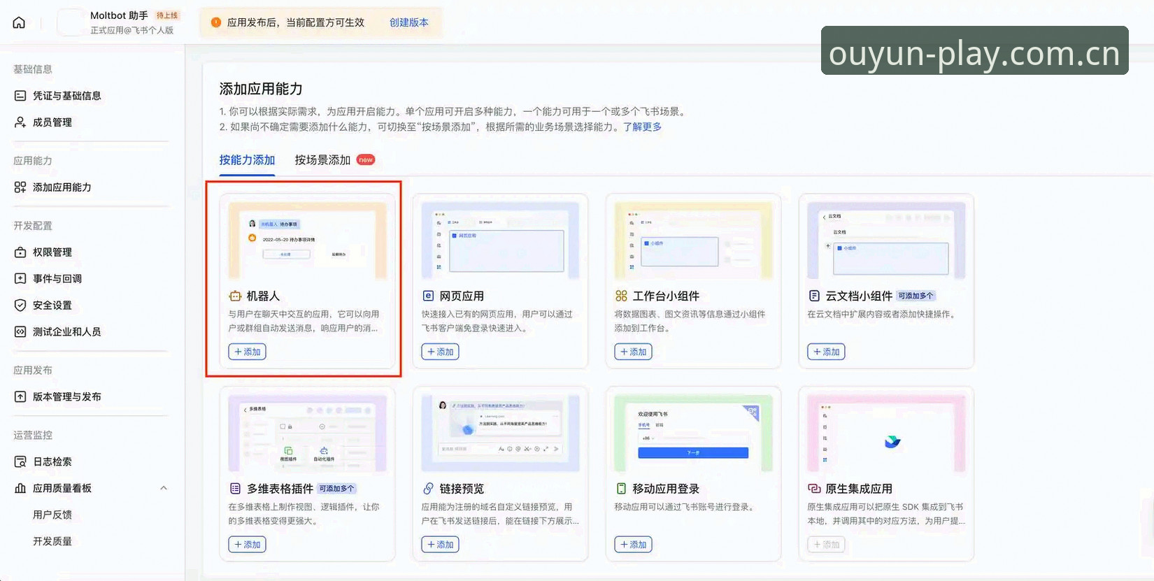The height and width of the screenshot is (581, 1154).
Task: Click the 网页应用 icon
Action: [x=428, y=296]
